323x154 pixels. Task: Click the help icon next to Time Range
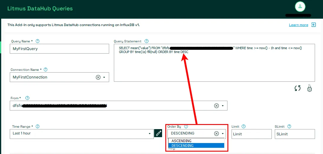coord(38,126)
